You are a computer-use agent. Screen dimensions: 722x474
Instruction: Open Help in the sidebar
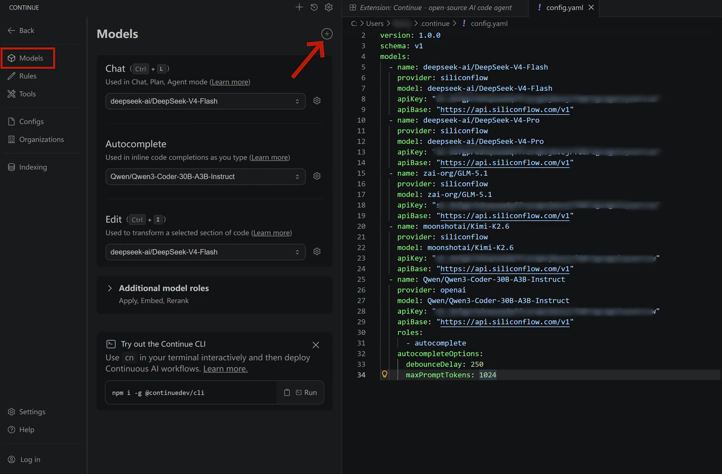point(21,430)
